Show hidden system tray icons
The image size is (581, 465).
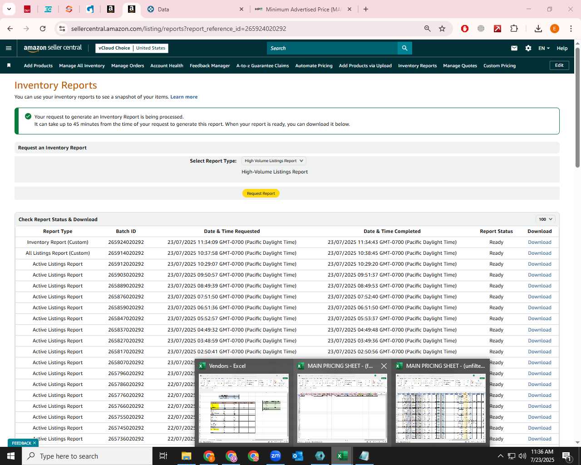tap(500, 456)
